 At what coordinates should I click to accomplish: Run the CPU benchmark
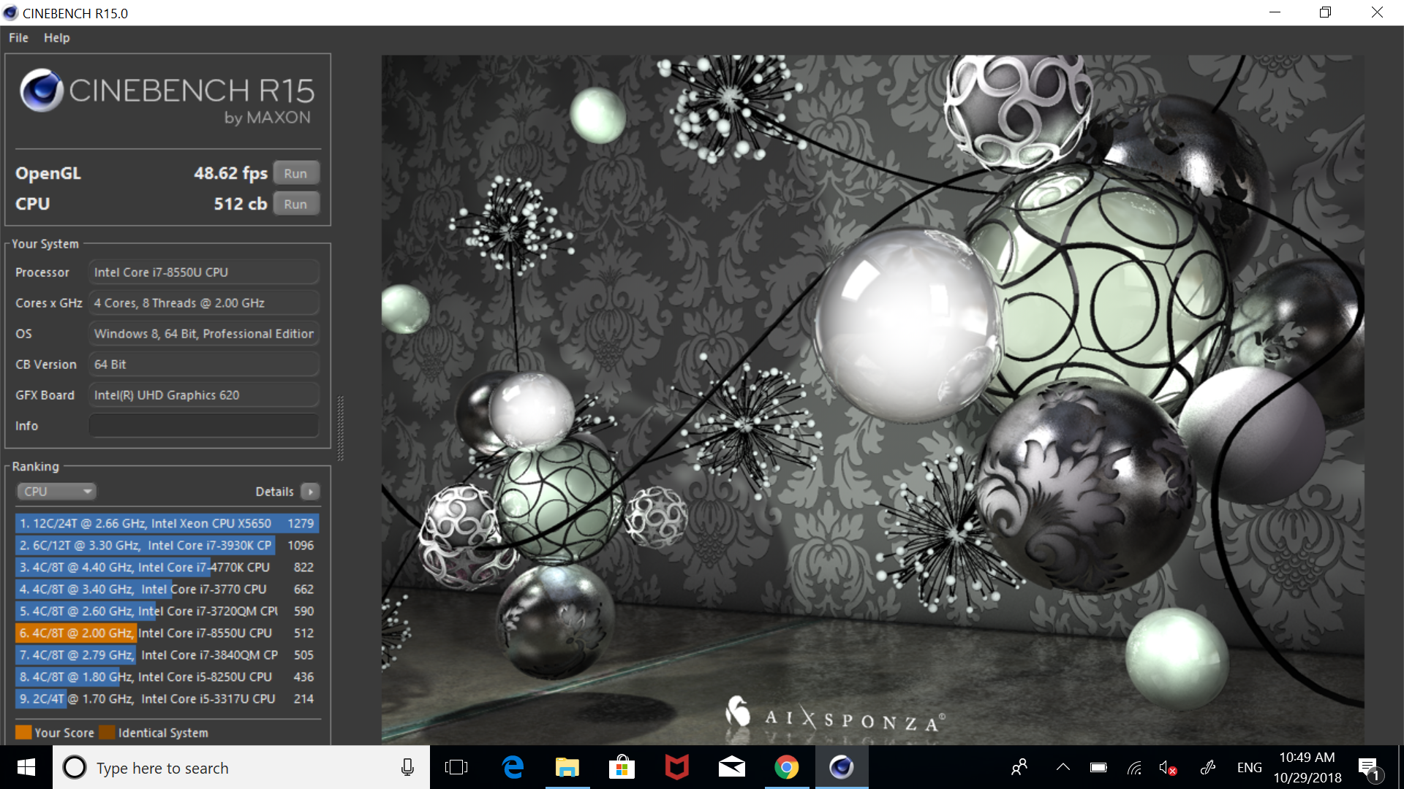tap(295, 204)
